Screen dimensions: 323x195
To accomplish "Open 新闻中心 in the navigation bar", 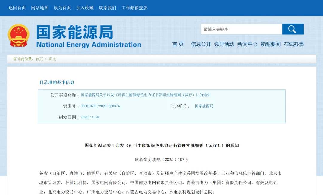I will (247, 44).
